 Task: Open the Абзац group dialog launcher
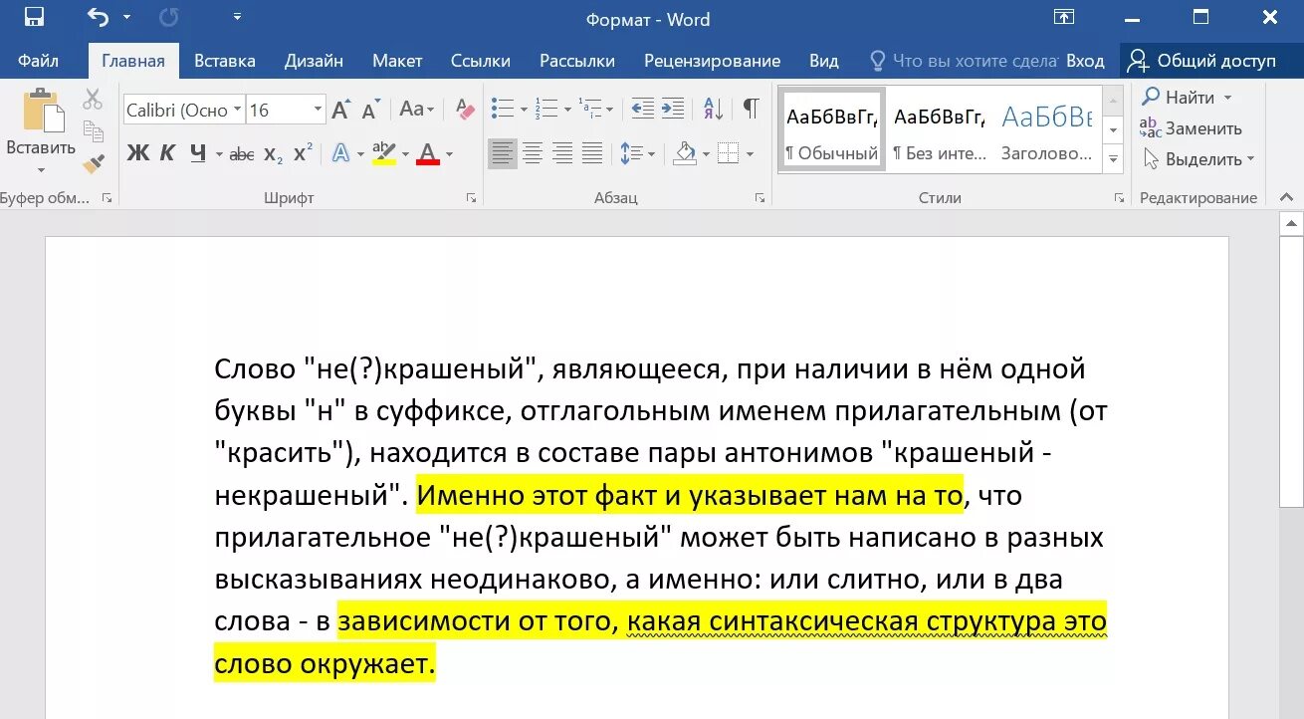click(760, 198)
